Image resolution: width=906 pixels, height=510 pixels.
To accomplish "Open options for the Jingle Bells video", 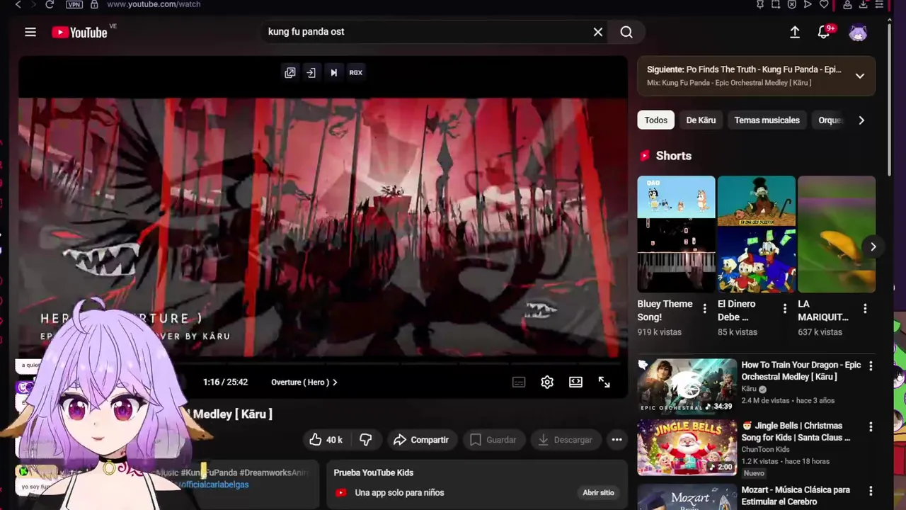I will point(871,427).
